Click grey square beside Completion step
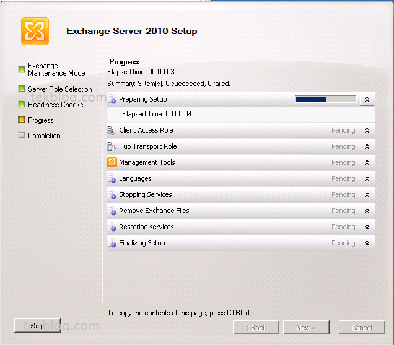 point(22,135)
